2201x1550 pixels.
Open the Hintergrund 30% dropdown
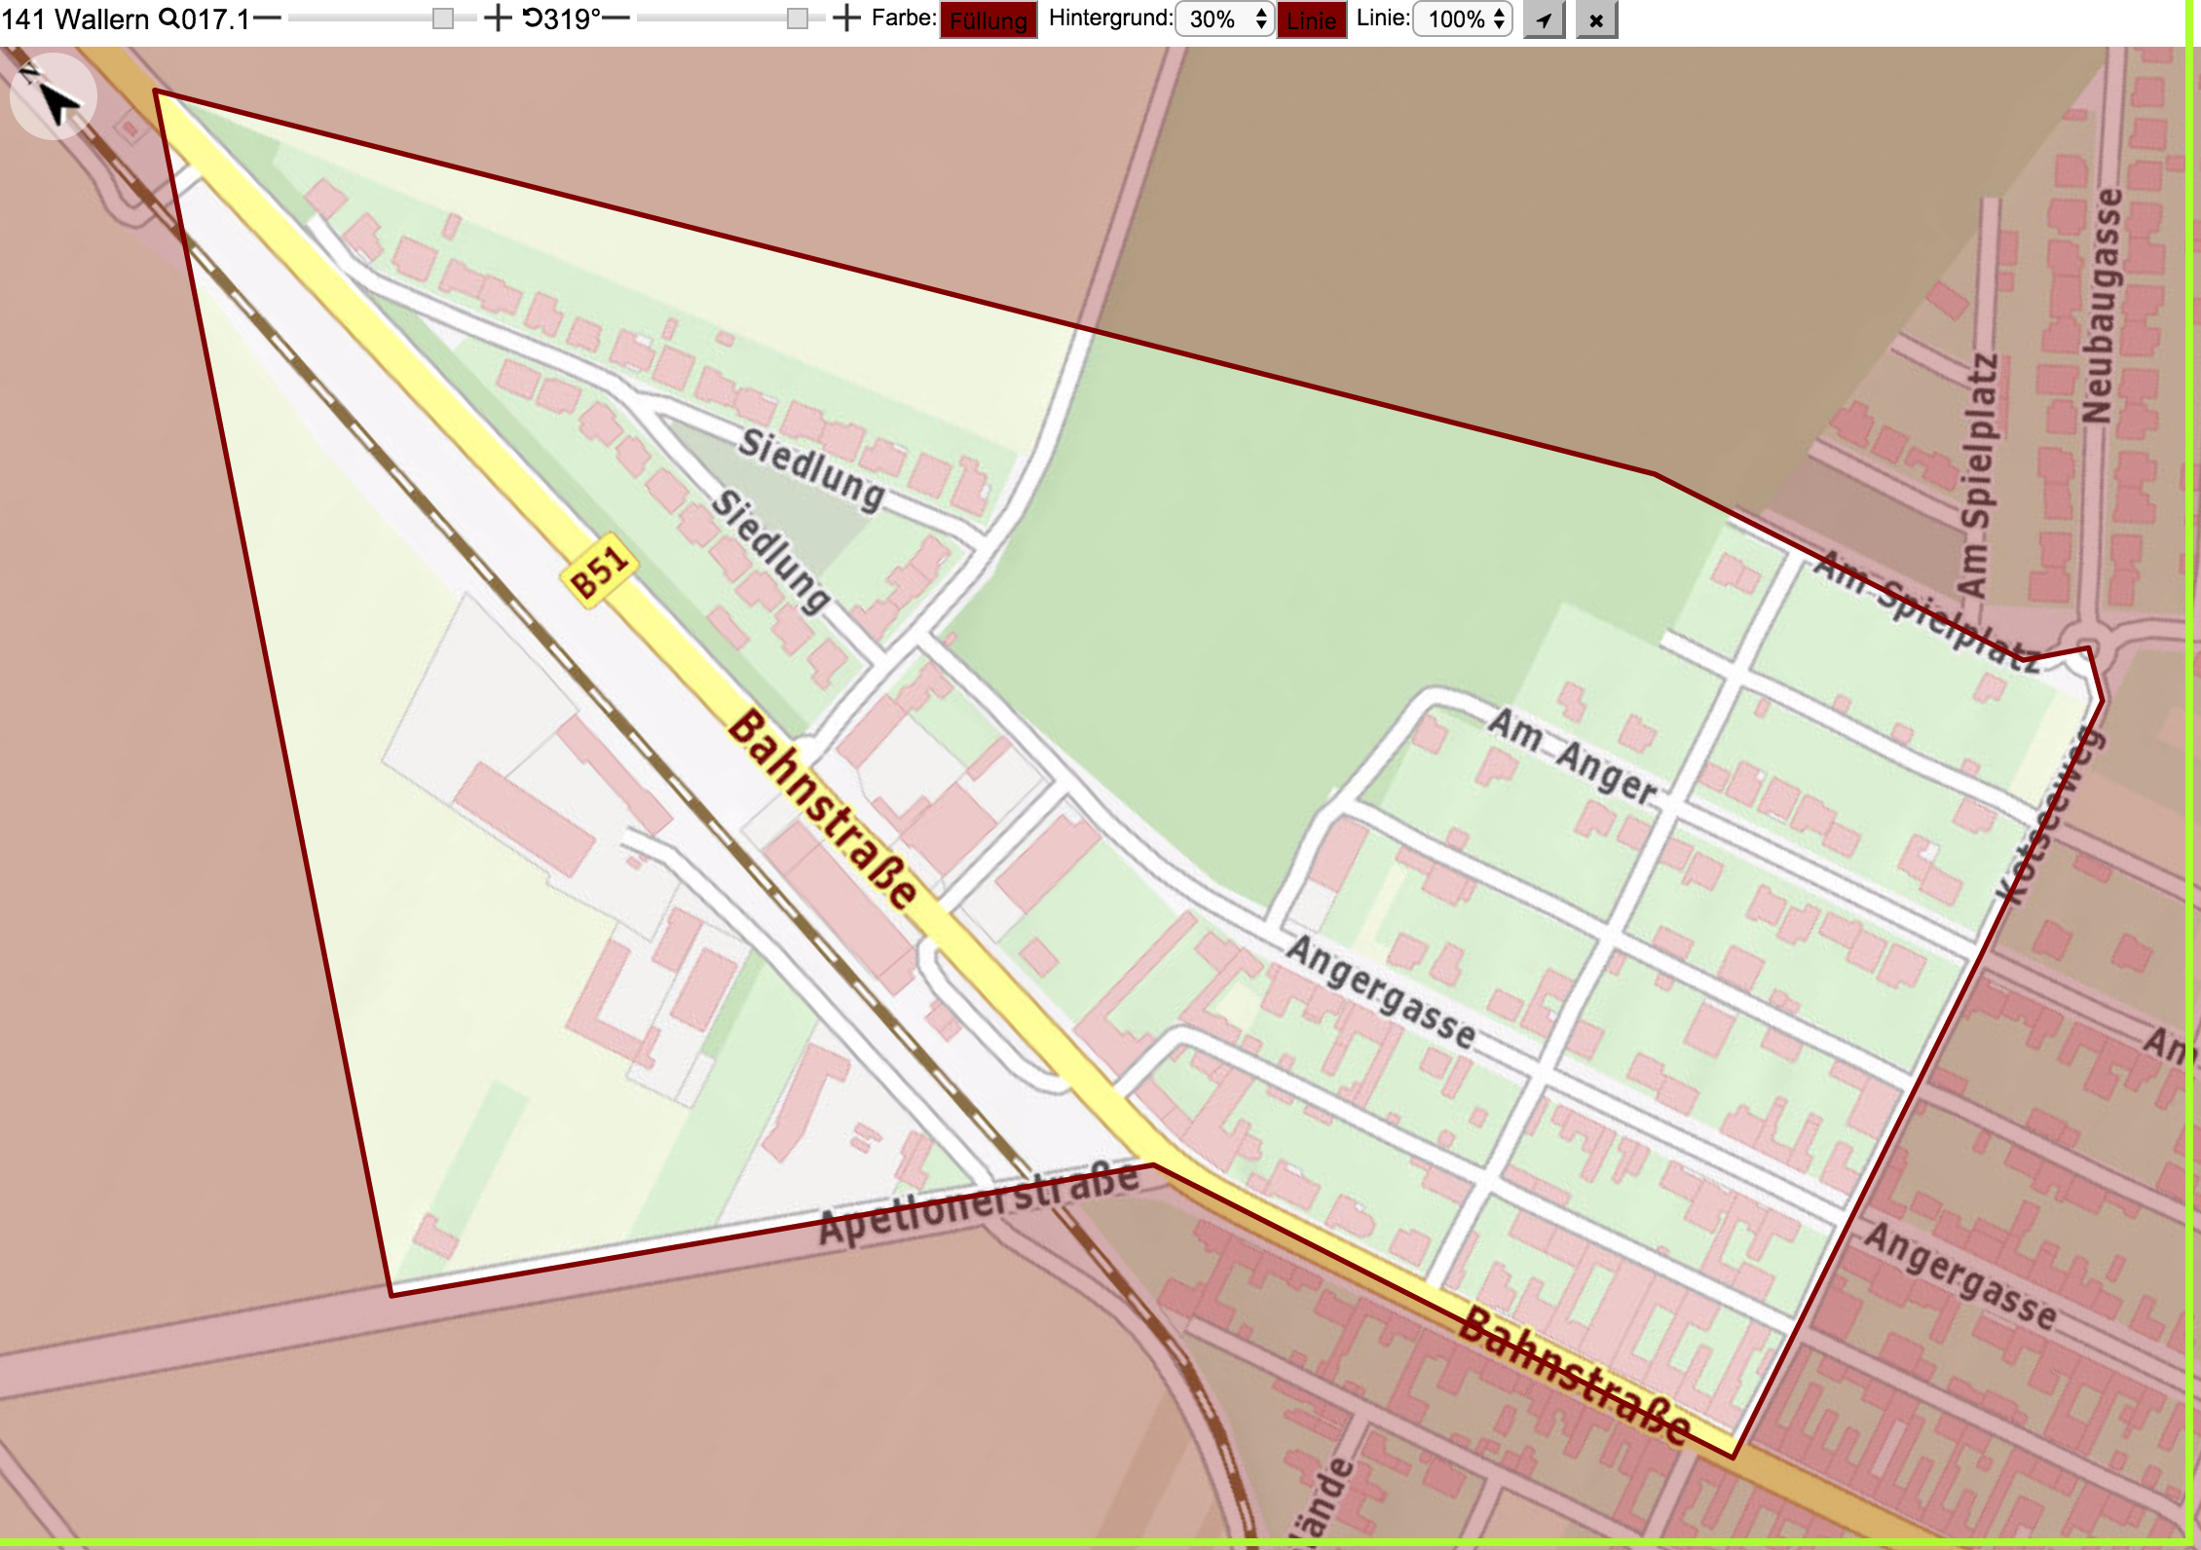[1225, 19]
